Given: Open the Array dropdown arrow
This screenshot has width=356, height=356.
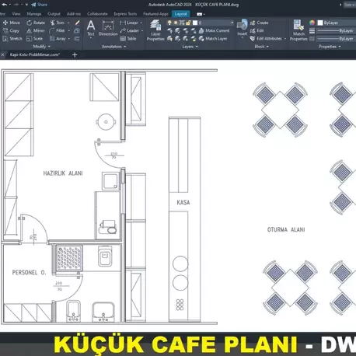Looking at the screenshot, I should click(69, 39).
